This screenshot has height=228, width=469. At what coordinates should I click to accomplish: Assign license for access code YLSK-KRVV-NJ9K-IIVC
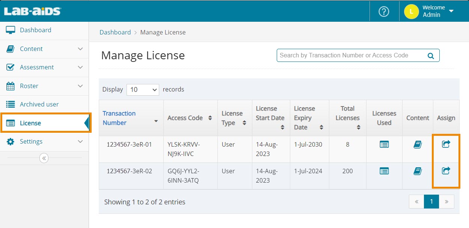446,144
